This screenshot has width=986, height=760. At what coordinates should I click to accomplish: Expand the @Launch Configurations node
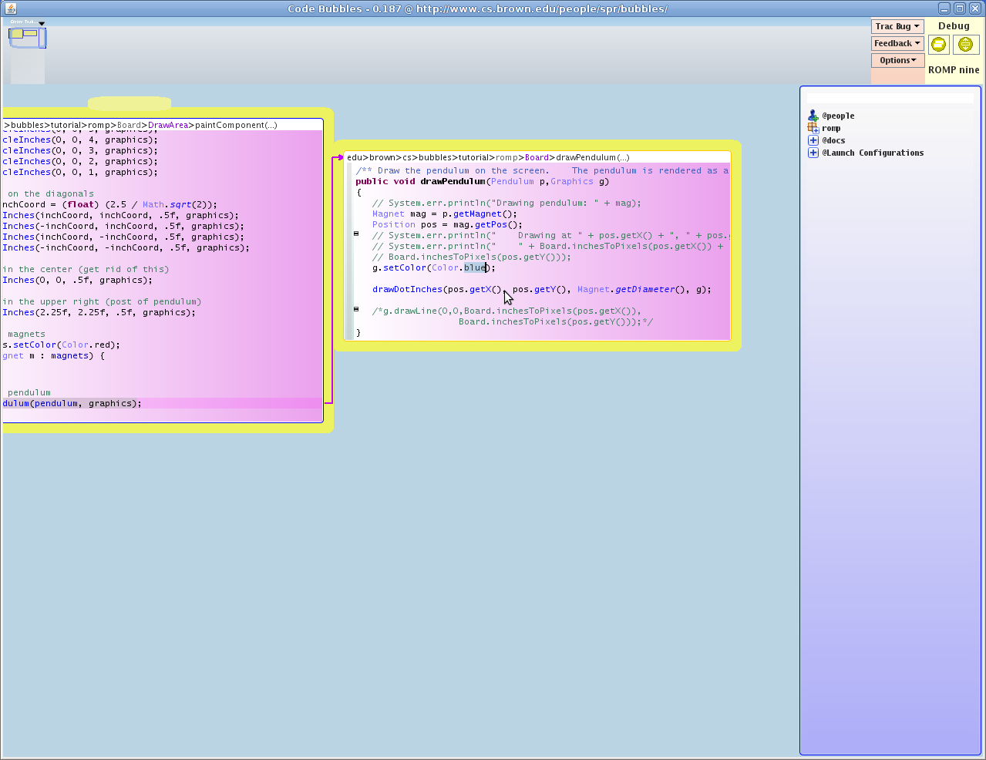pyautogui.click(x=813, y=153)
